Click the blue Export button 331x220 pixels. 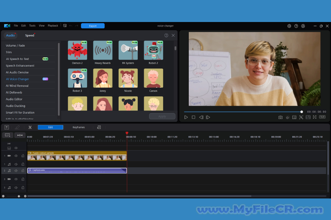[x=93, y=26]
